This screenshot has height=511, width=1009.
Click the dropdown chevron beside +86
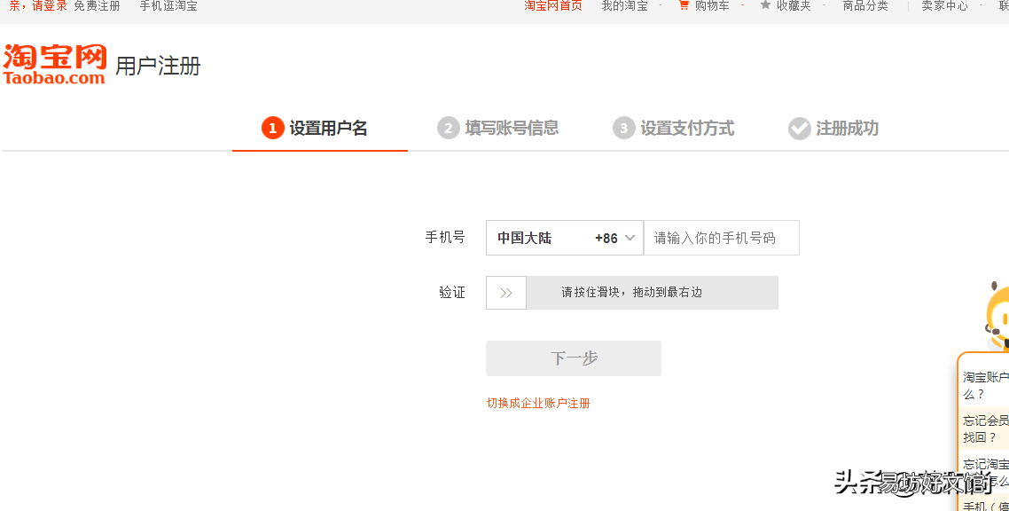pos(630,238)
